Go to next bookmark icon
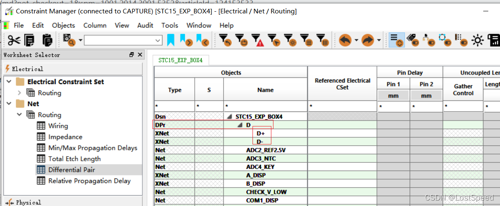This screenshot has height=206, width=500. 186,41
